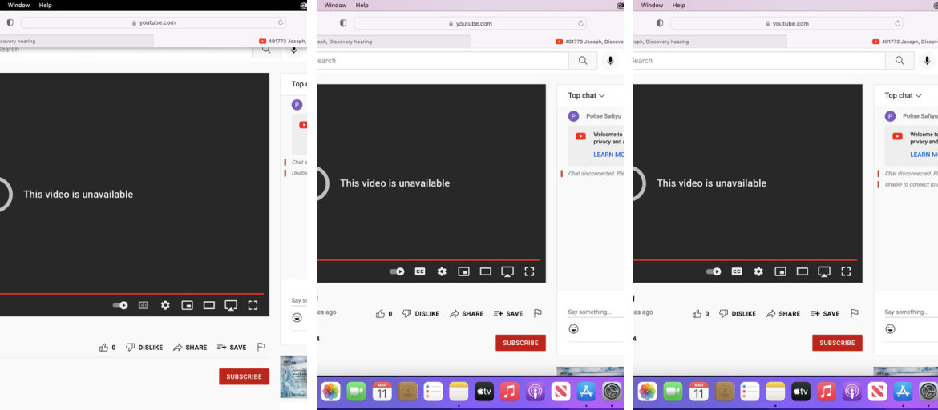Like the video with thumbs up

pos(381,314)
